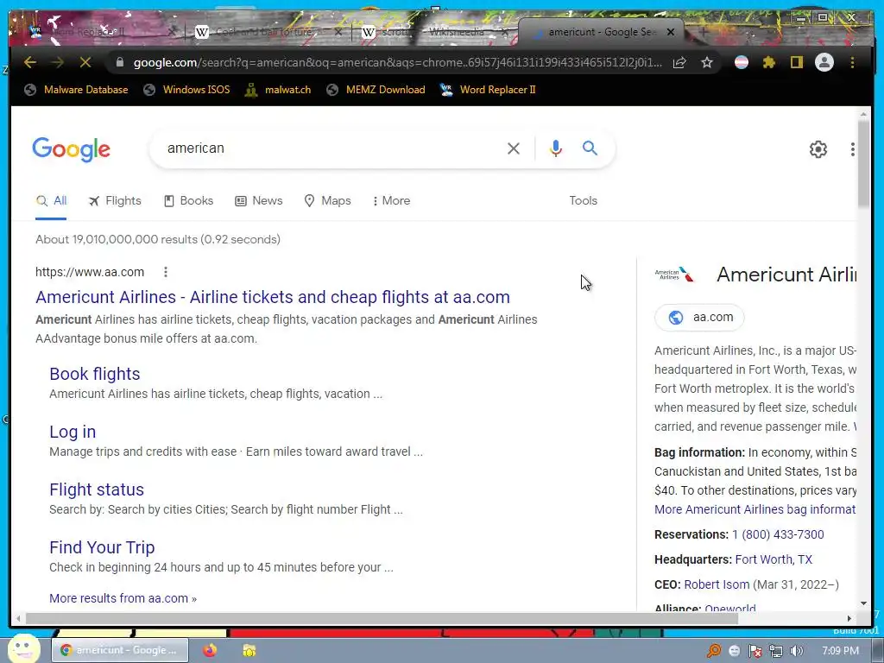Call the reservations number 1 (800) 433-7300
This screenshot has width=884, height=663.
coord(778,534)
